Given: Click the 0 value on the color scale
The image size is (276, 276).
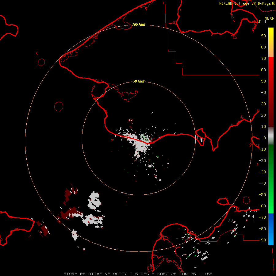Looking at the screenshot, I should (x=264, y=138).
